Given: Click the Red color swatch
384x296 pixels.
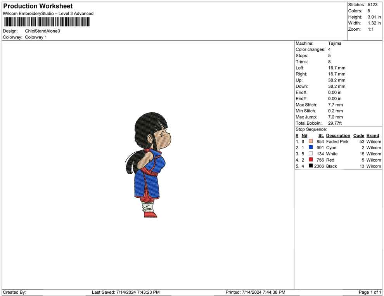Looking at the screenshot, I should [x=311, y=160].
